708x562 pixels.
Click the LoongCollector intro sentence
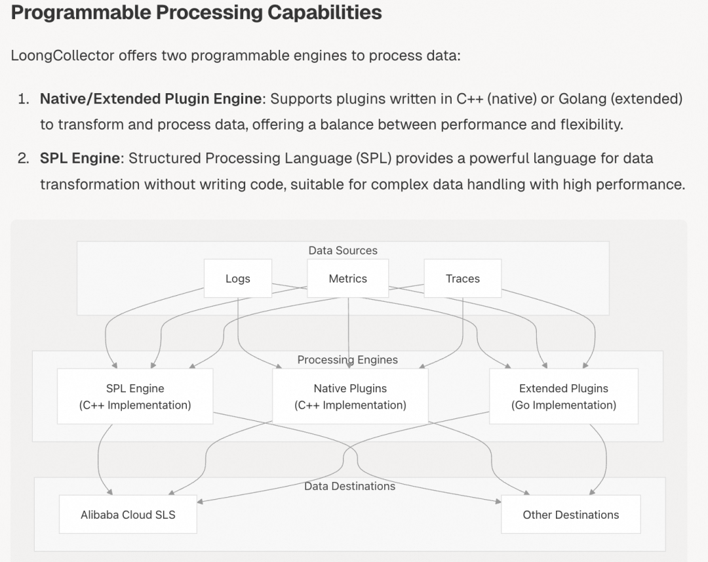click(x=236, y=55)
